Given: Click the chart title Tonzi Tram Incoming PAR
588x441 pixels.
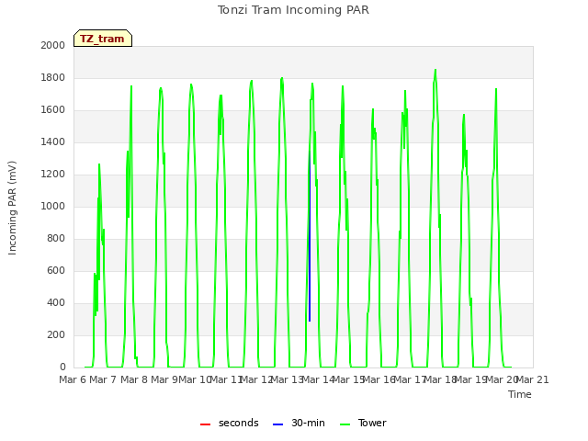Looking at the screenshot, I should 293,10.
